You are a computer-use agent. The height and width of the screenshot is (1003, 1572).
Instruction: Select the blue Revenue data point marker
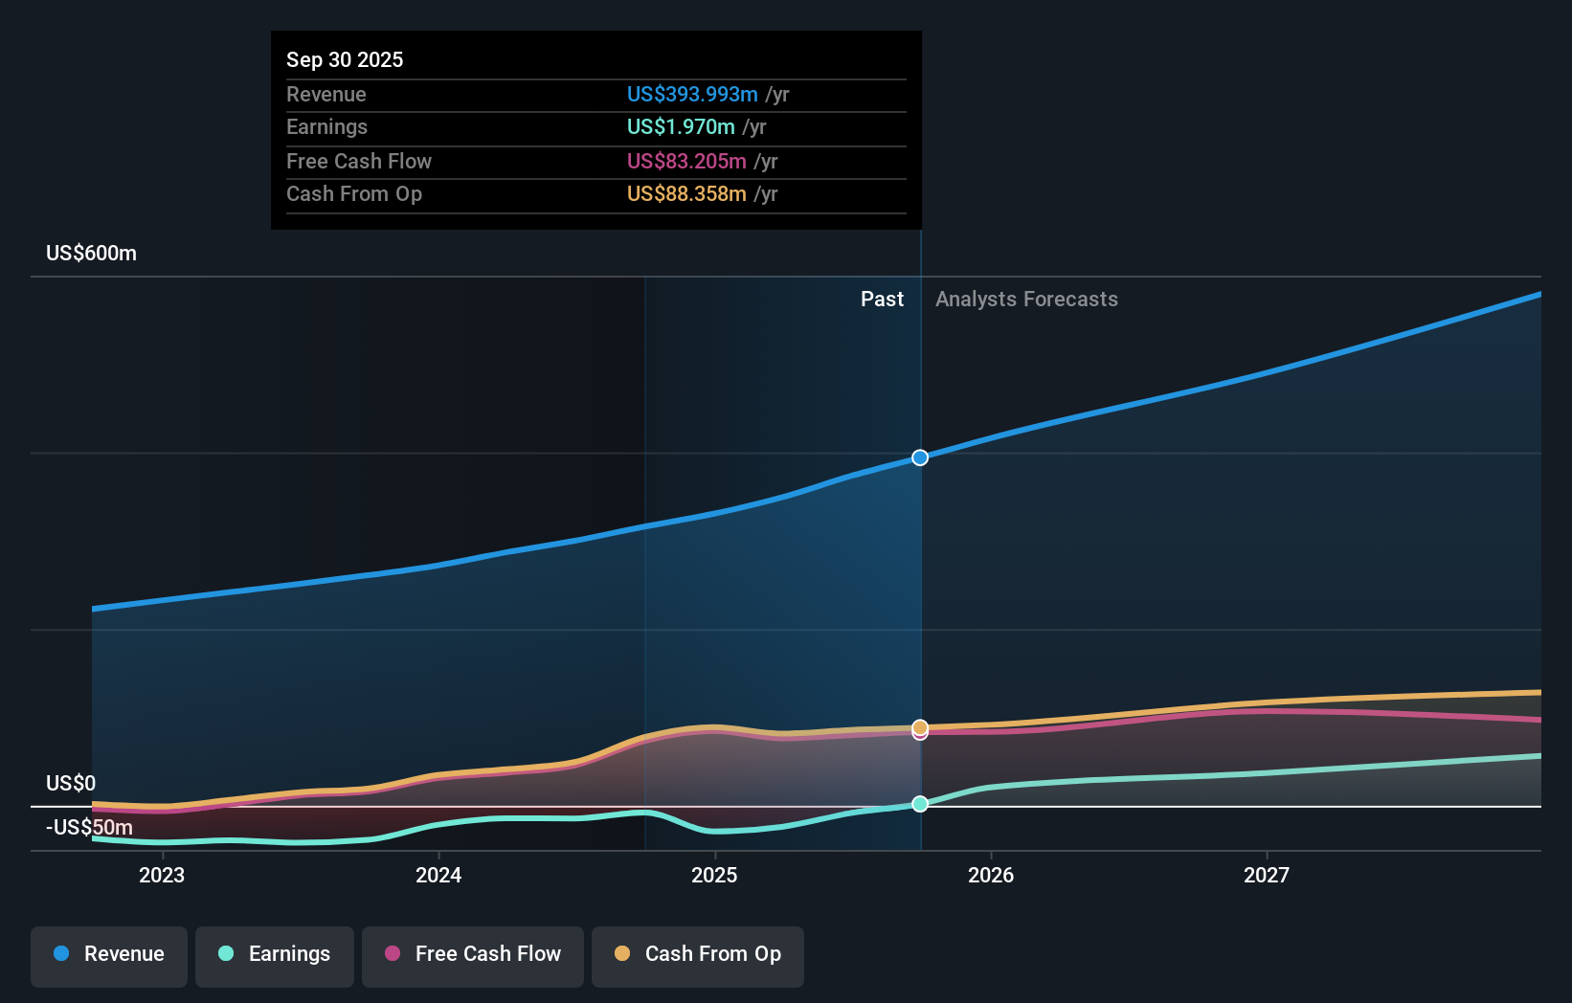tap(920, 457)
